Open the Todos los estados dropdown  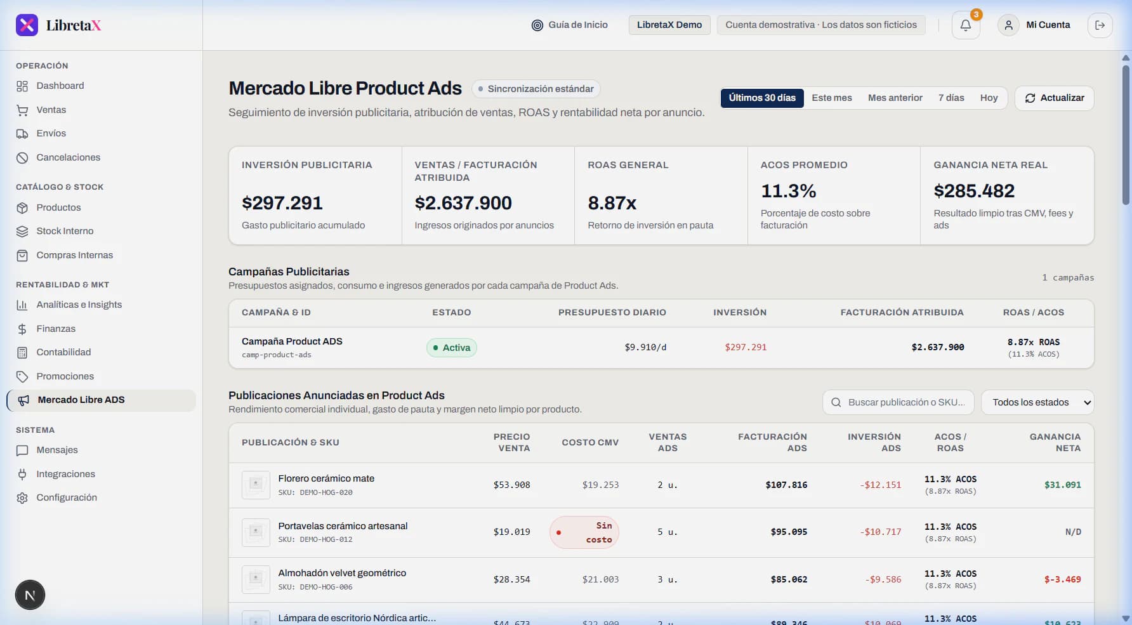coord(1037,402)
